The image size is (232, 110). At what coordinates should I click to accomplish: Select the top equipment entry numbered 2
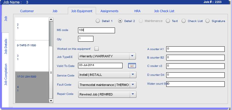tap(32, 29)
